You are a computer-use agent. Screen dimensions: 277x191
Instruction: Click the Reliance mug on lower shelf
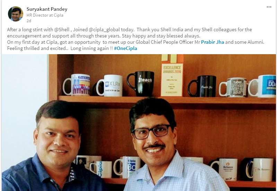click(224, 169)
